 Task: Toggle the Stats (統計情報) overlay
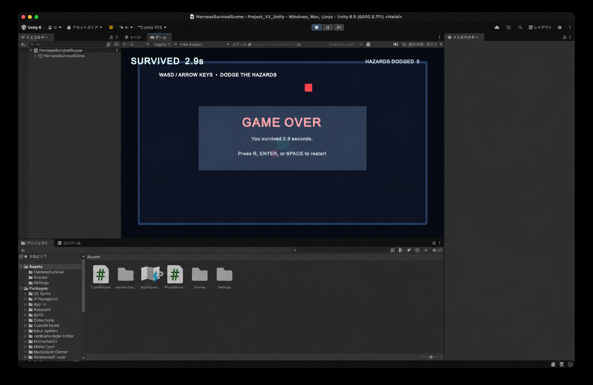[x=416, y=45]
